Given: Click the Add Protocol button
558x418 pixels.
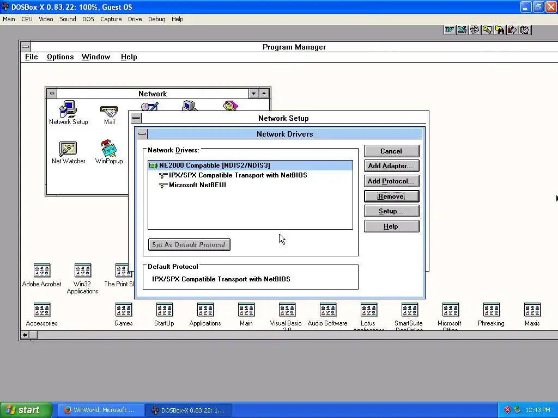Looking at the screenshot, I should (x=391, y=181).
